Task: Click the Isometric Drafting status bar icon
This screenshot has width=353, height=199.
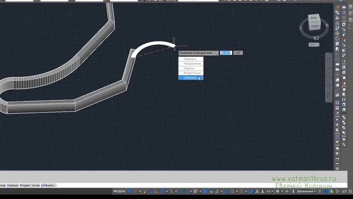Action: point(172,191)
